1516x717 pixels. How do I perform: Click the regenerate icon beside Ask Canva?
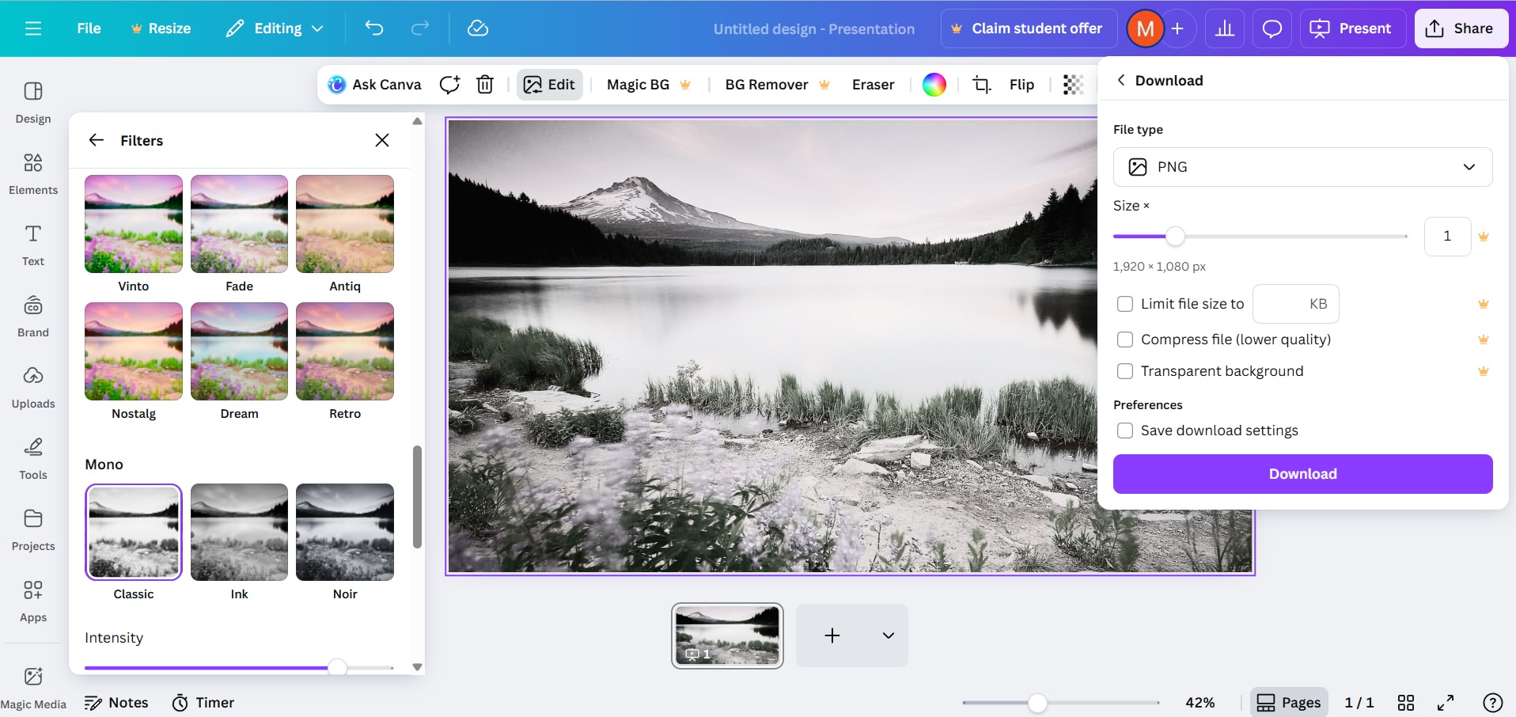pos(449,85)
